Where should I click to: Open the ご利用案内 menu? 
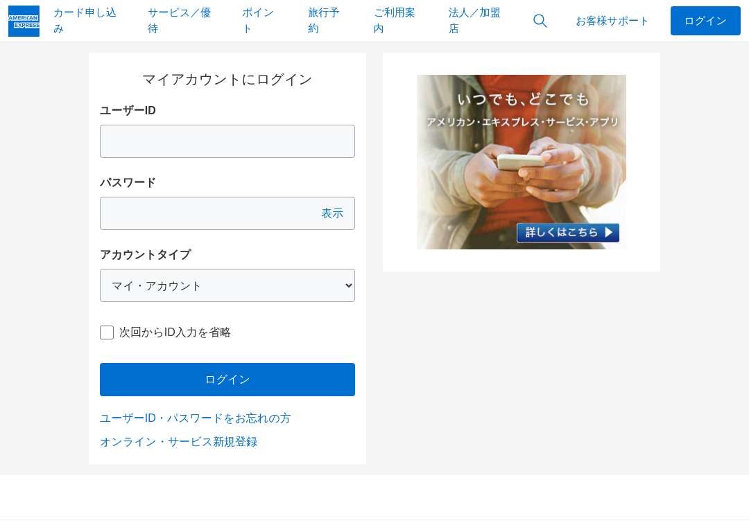point(395,21)
